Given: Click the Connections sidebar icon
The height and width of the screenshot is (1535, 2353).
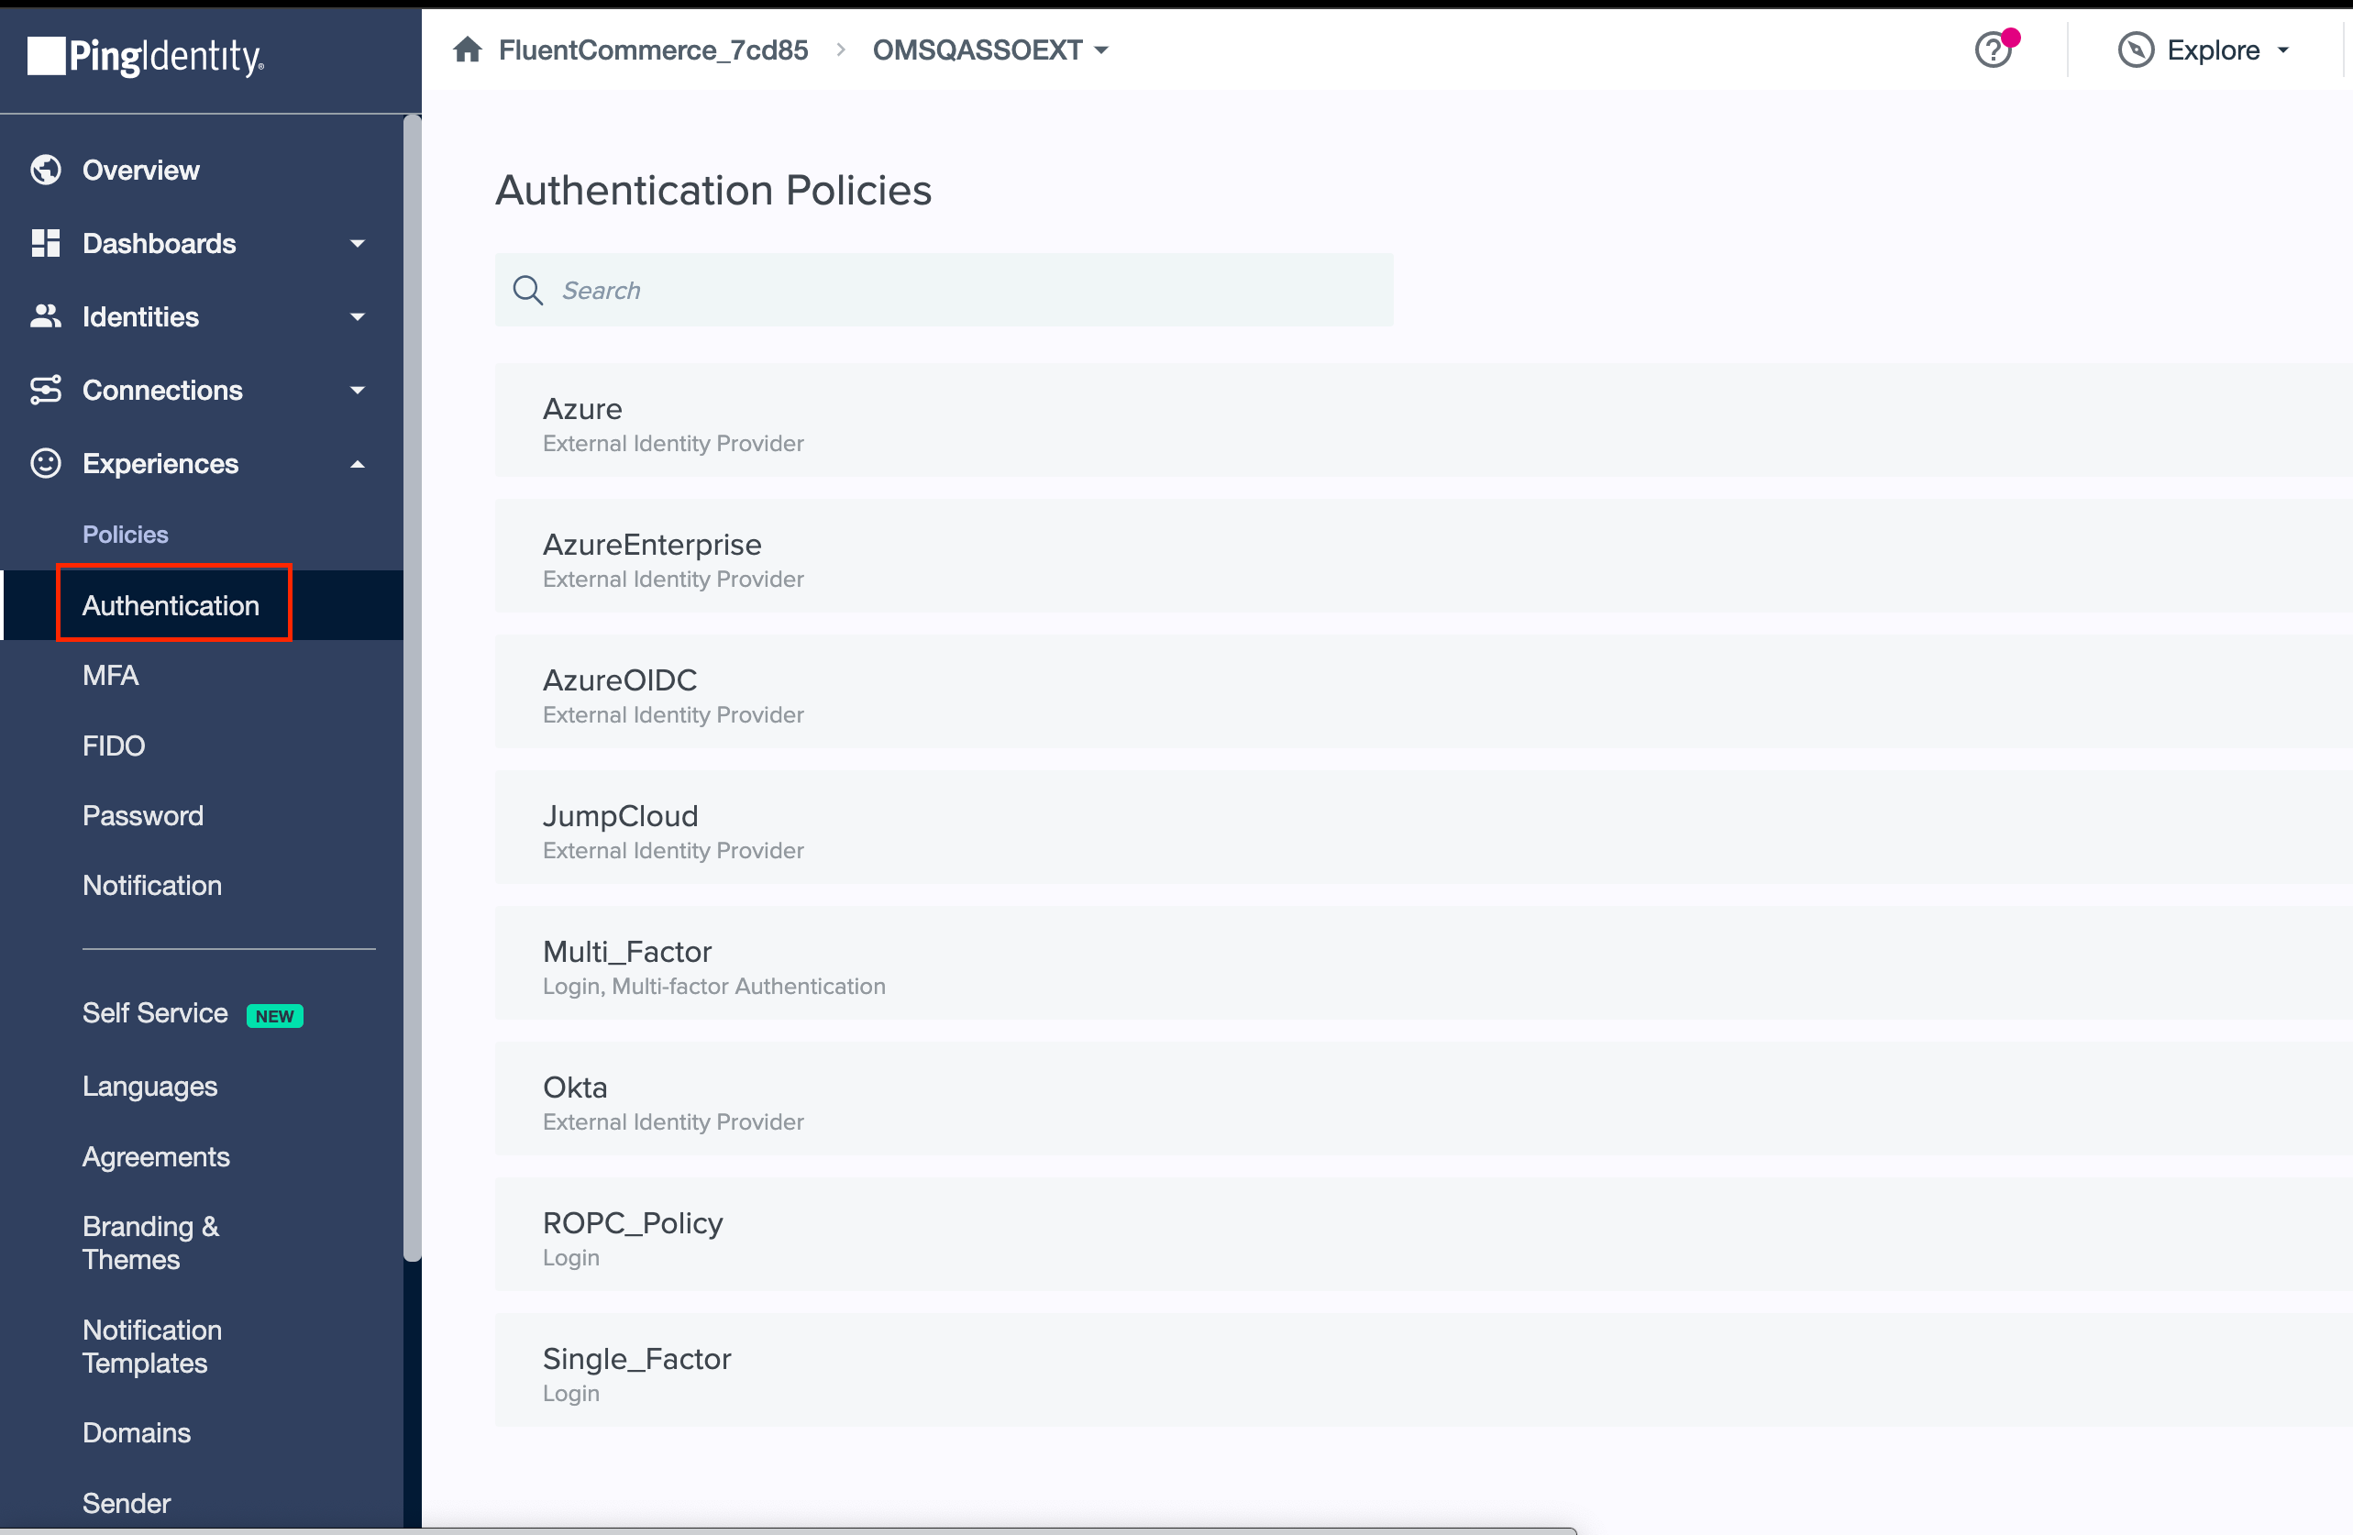Looking at the screenshot, I should coord(46,391).
